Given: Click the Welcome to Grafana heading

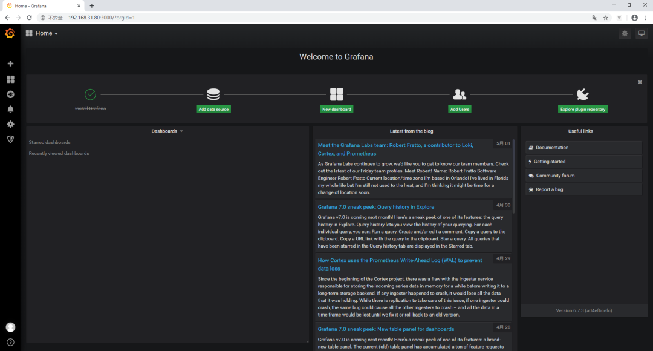Looking at the screenshot, I should (336, 57).
